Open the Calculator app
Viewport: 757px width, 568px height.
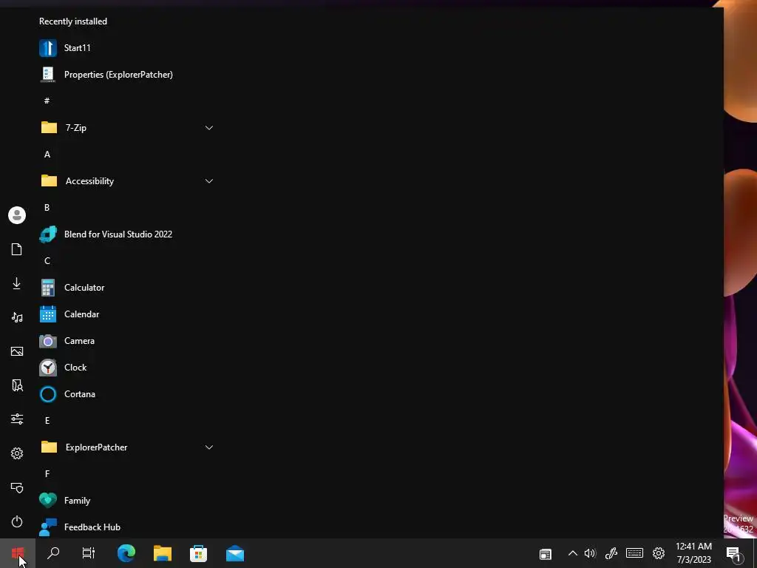(126, 288)
